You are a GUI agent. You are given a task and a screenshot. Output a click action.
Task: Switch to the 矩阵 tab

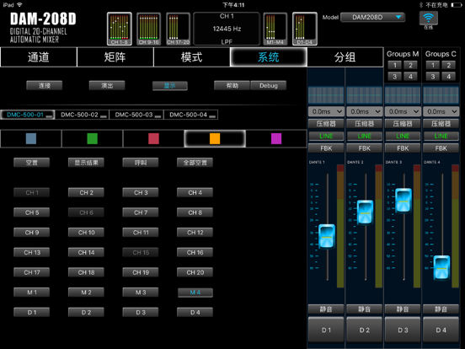pyautogui.click(x=115, y=57)
